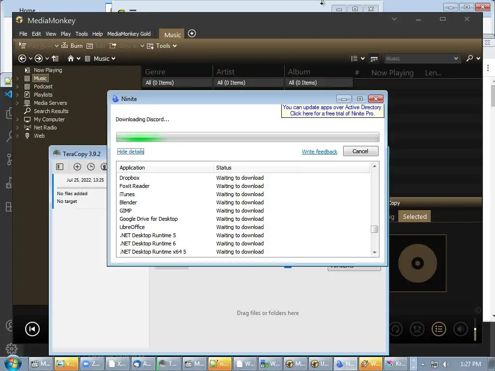Select All (0 Items) under Artist column
This screenshot has height=371, width=495.
click(248, 83)
